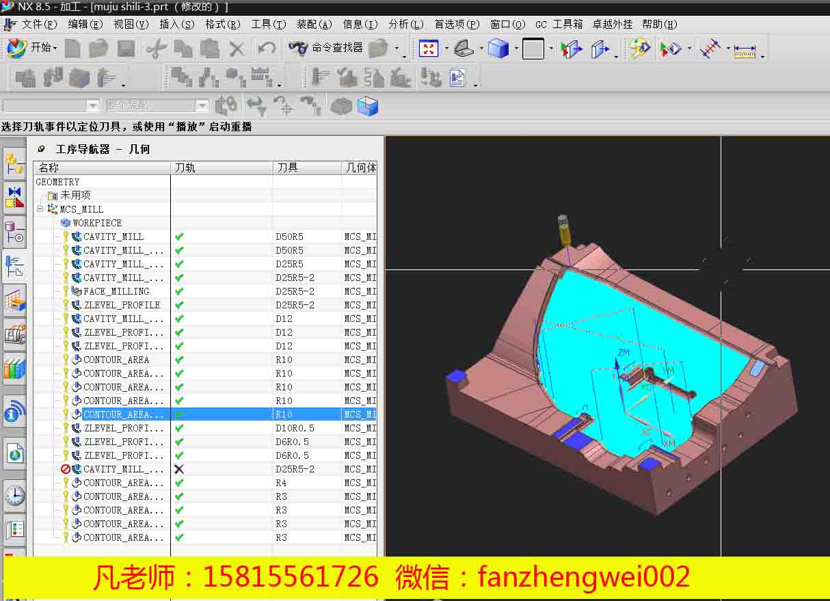
Task: Open the 整个装配 selection scope dropdown
Action: point(202,106)
